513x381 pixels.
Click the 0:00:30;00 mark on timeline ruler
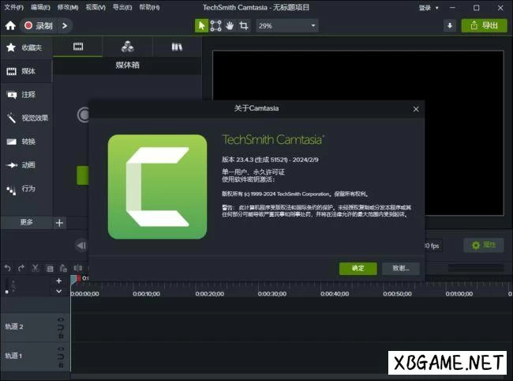click(272, 293)
